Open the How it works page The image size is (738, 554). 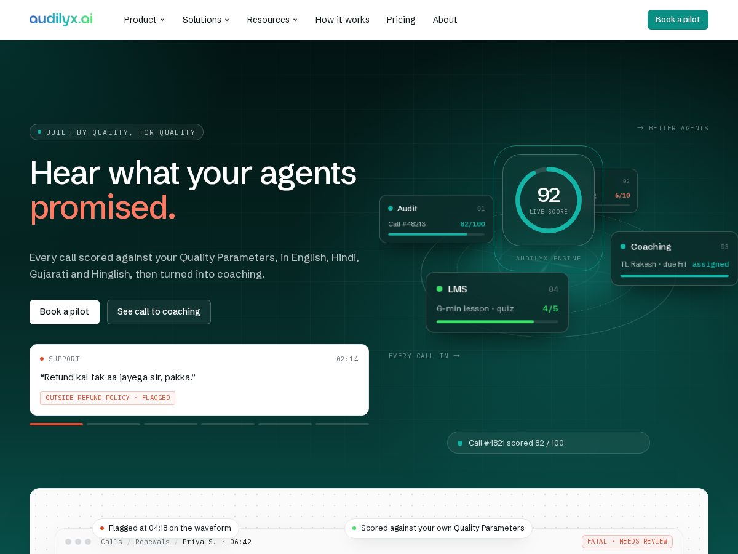click(x=342, y=20)
